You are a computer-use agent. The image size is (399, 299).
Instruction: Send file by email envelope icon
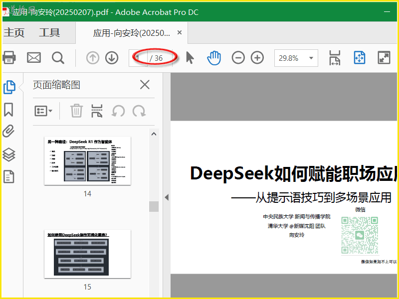(x=34, y=58)
